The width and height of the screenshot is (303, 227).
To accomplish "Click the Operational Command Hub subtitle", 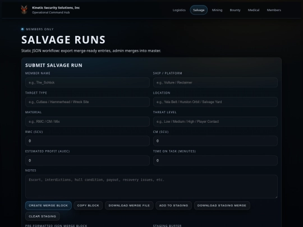I will coord(51,12).
